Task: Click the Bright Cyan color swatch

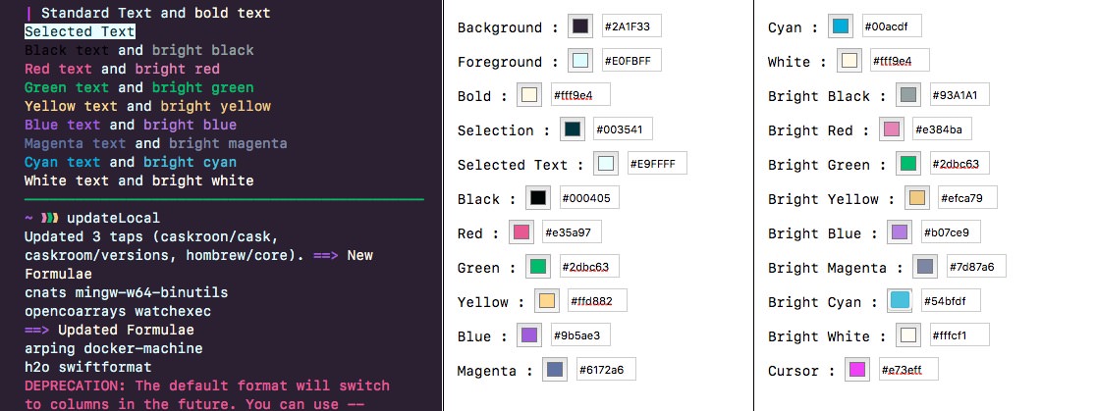Action: pos(899,300)
